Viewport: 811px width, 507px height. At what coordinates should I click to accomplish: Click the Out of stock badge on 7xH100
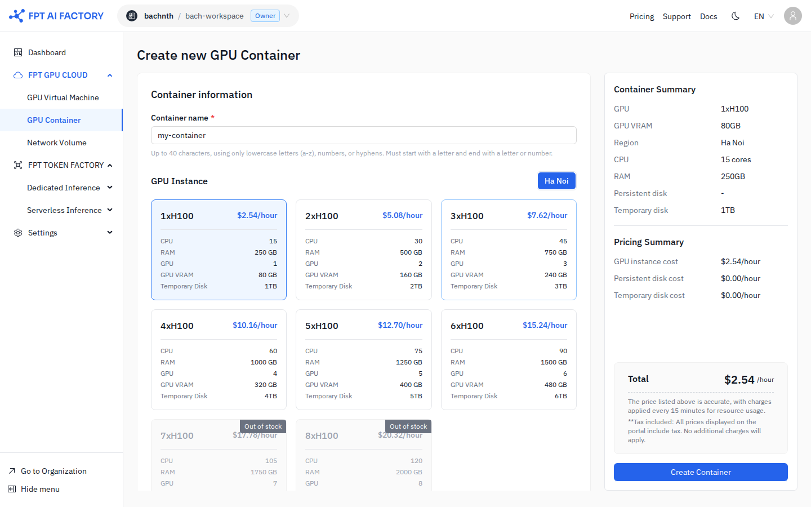(x=263, y=426)
